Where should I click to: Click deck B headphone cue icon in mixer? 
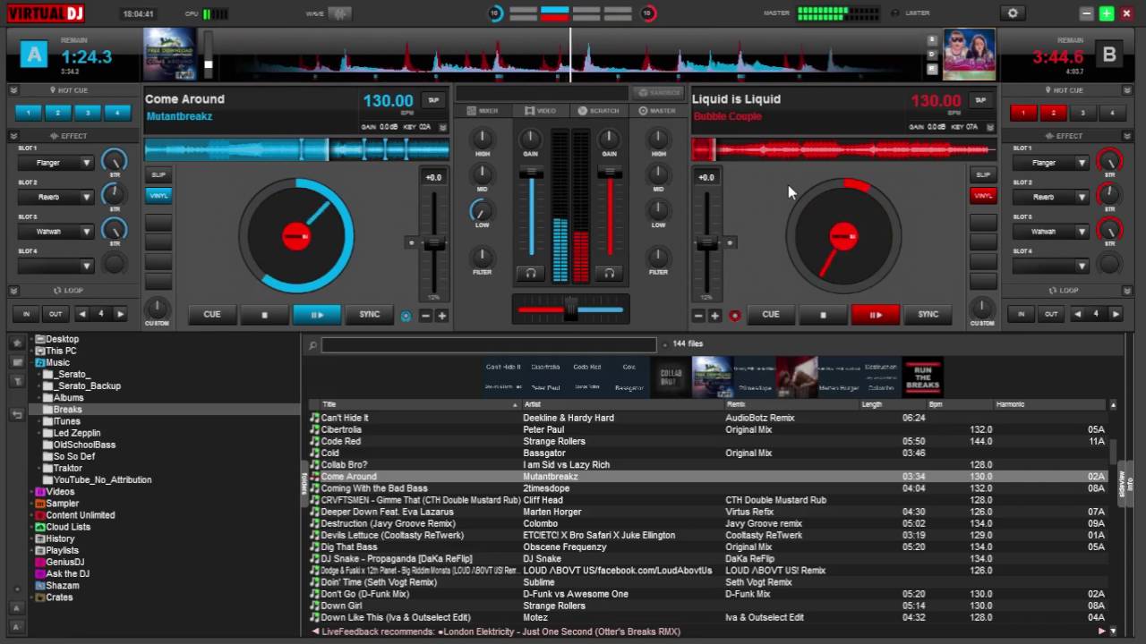610,273
